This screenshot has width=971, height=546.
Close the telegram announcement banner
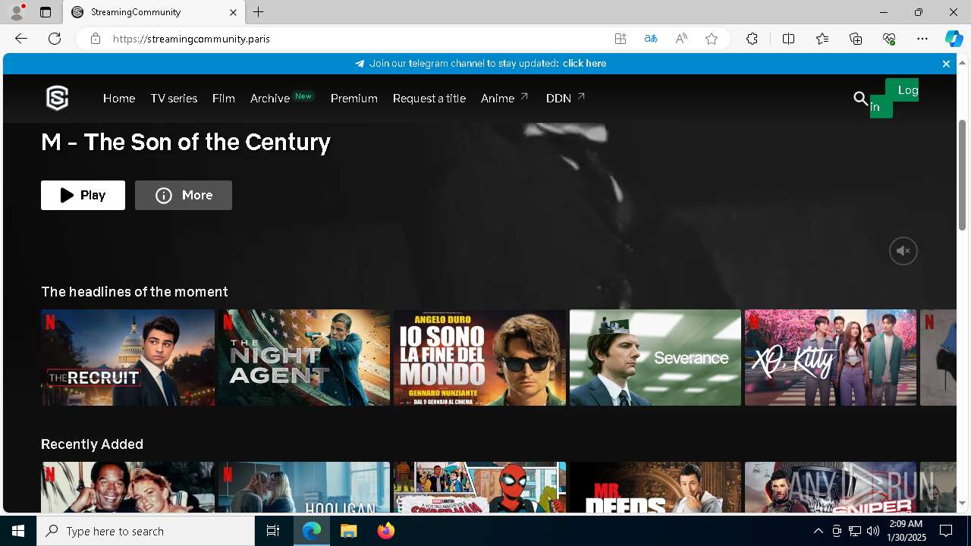coord(946,64)
